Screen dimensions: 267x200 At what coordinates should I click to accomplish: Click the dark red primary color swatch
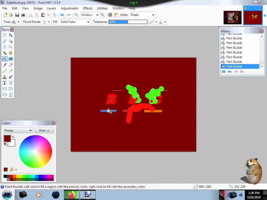pyautogui.click(x=7, y=139)
